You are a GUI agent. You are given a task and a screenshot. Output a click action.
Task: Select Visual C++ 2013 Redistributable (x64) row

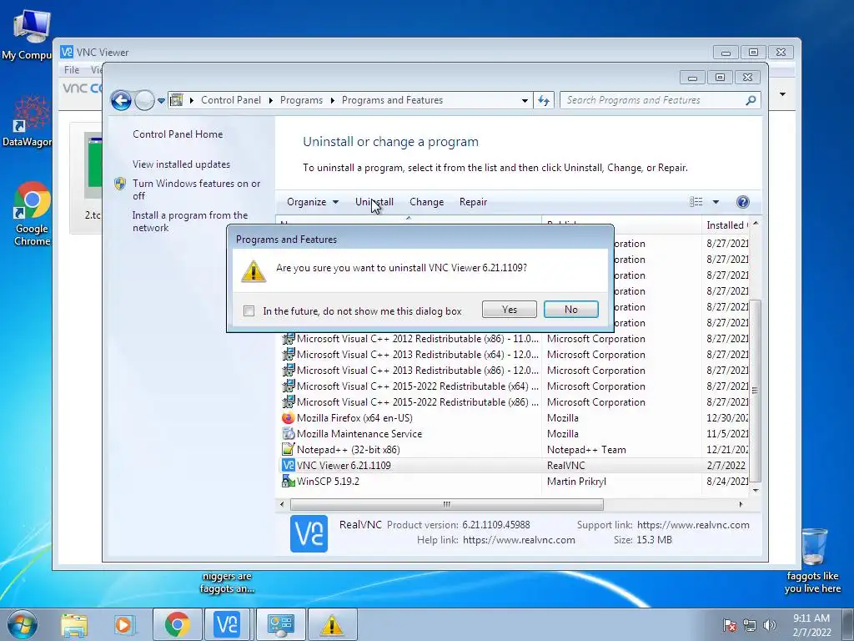tap(514, 355)
